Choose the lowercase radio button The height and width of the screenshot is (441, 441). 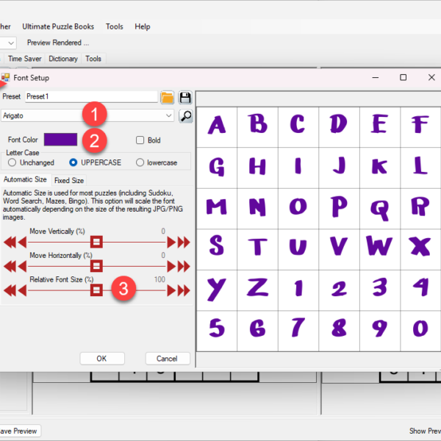(x=140, y=162)
